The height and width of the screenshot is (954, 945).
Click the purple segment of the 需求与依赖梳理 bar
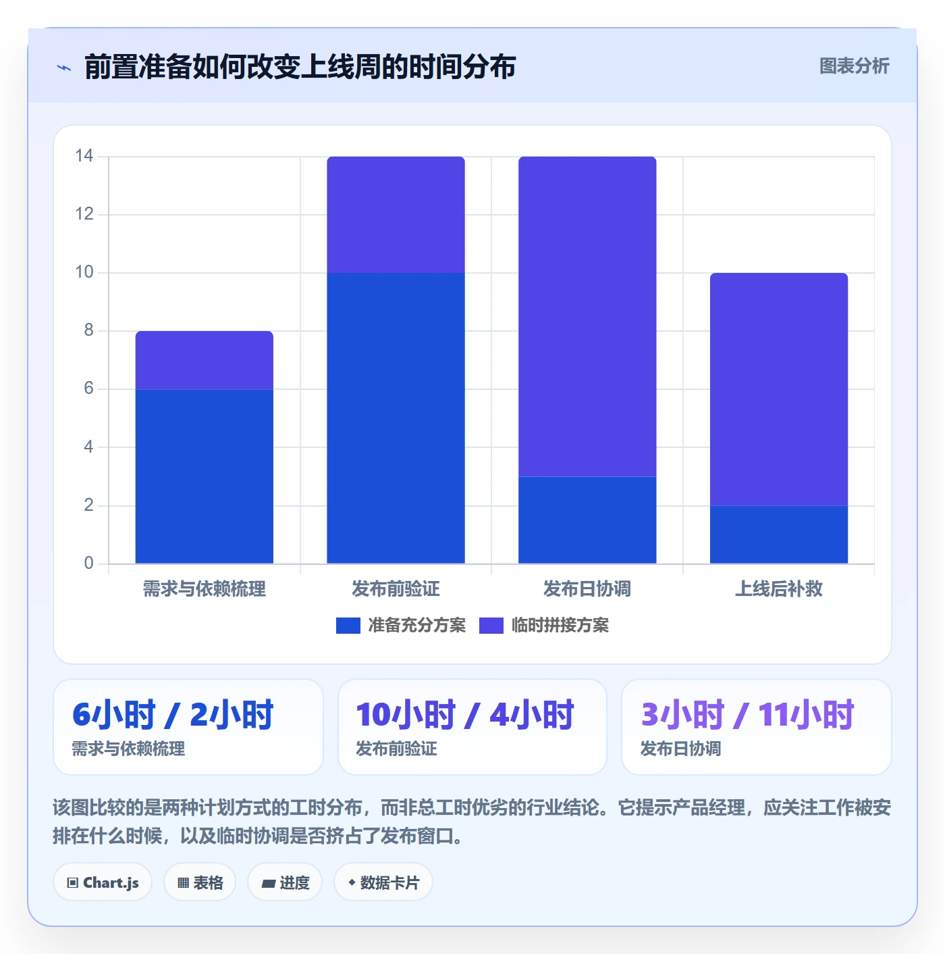205,360
